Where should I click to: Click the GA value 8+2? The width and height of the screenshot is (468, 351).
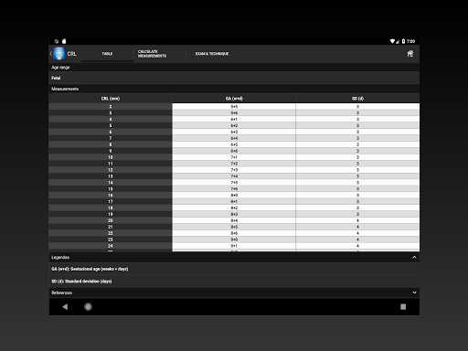234,207
